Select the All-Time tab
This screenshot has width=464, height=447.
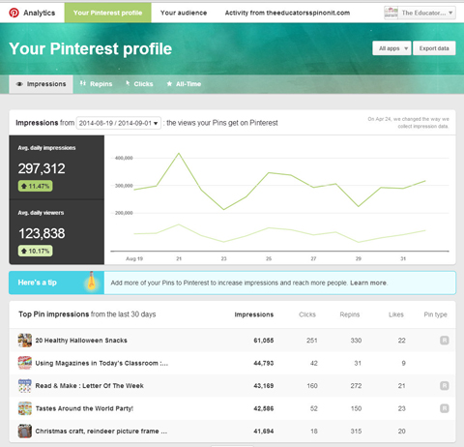coord(184,84)
